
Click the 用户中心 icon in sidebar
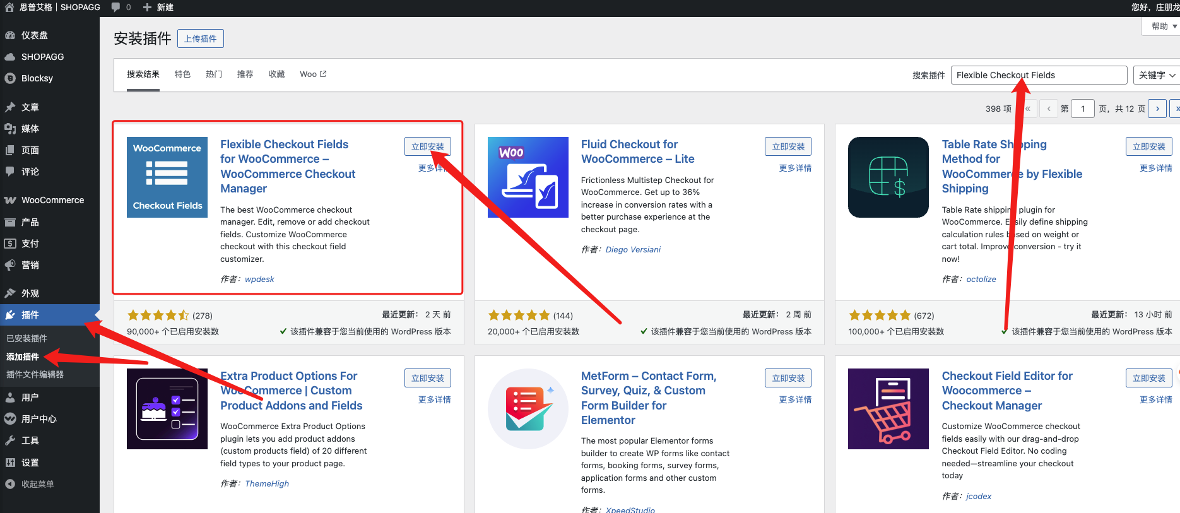(x=10, y=419)
